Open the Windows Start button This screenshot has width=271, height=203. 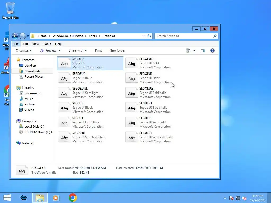pyautogui.click(x=7, y=198)
